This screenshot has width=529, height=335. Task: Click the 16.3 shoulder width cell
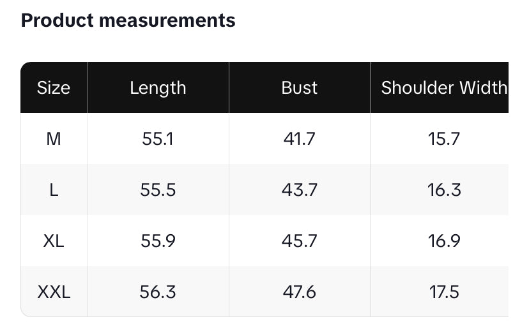(443, 190)
